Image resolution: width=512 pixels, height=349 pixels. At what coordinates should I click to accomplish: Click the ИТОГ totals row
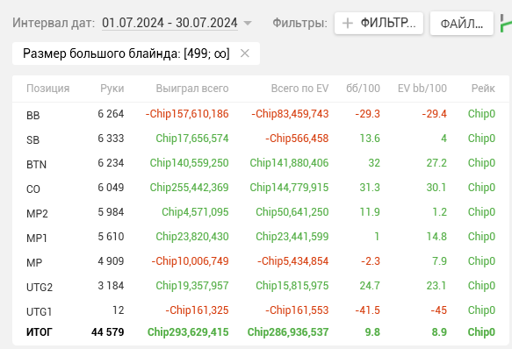coord(261,332)
